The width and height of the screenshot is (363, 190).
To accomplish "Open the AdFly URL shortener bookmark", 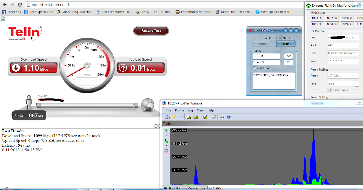I will pos(154,12).
